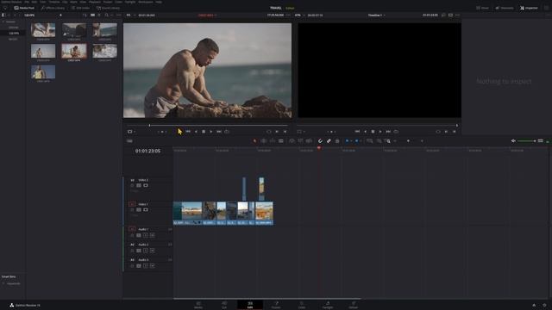Screen dimensions: 552x310
Task: Open the Edit Index panel
Action: [80, 8]
